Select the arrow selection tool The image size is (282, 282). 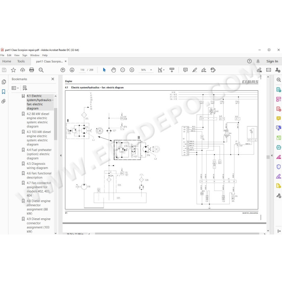pos(104,70)
